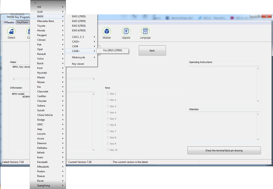273x189 pixels.
Task: Click 'The current version is the latest' status text
Action: pyautogui.click(x=130, y=162)
